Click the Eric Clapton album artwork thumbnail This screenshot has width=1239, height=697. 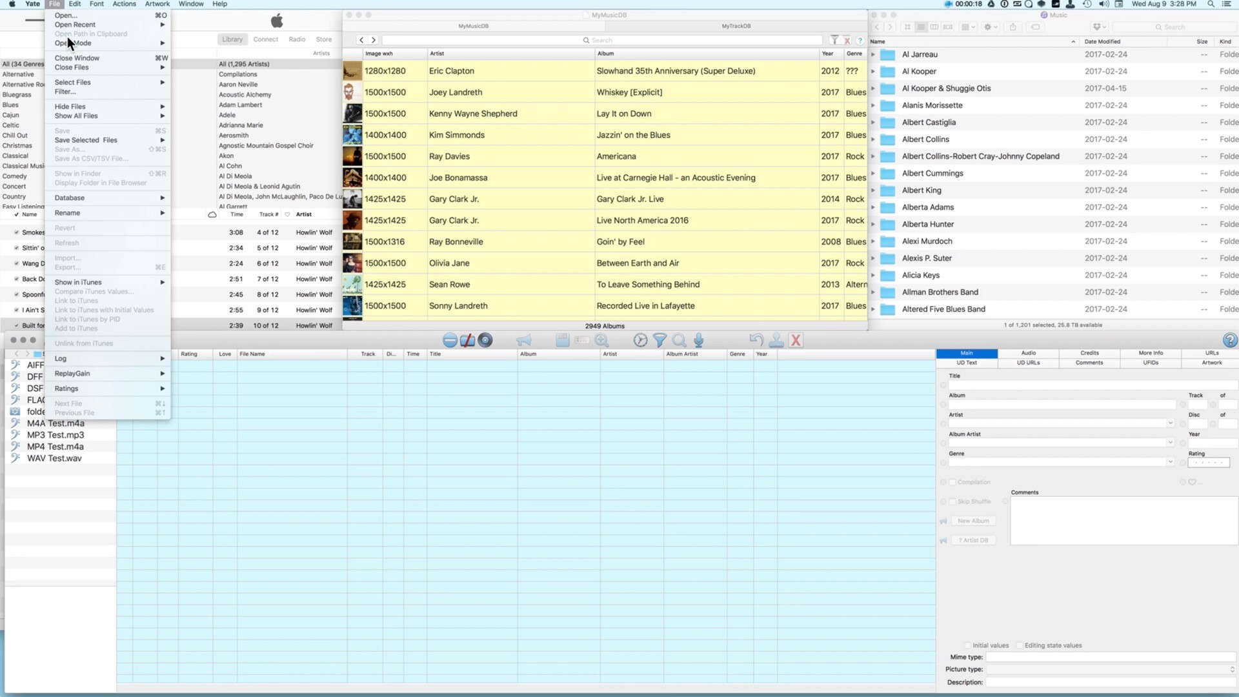352,71
